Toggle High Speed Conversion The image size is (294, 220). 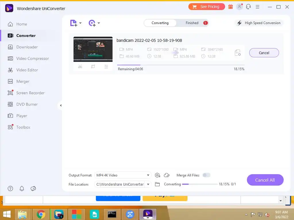click(259, 23)
